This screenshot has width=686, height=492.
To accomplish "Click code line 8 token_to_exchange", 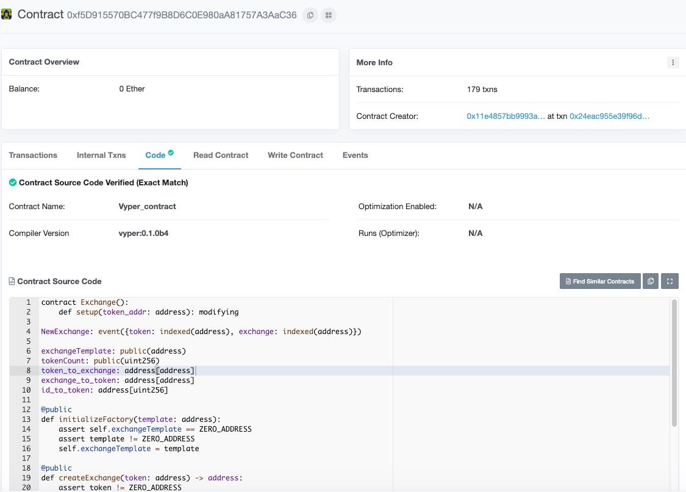I will tap(118, 371).
